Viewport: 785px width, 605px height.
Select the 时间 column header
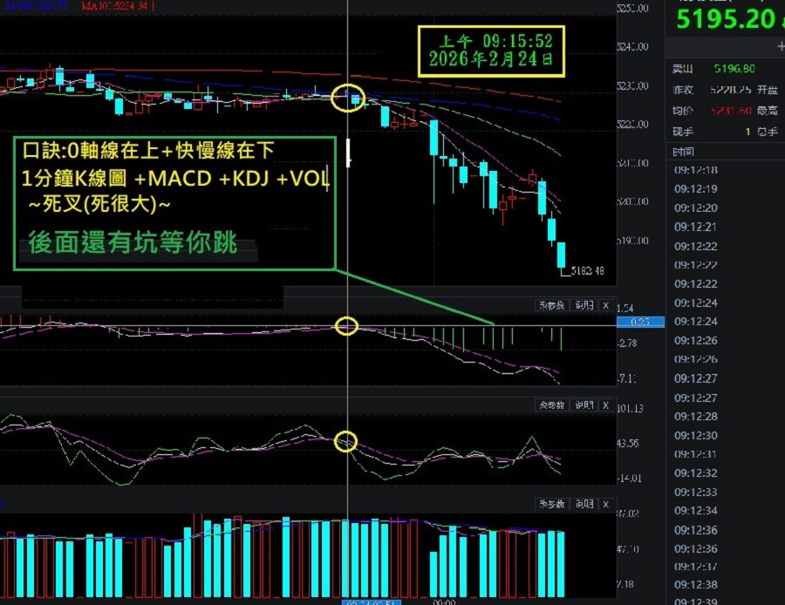coord(683,152)
